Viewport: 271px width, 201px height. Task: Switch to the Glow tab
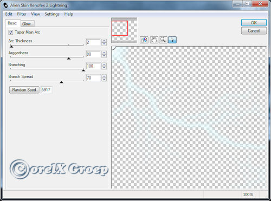click(x=27, y=24)
